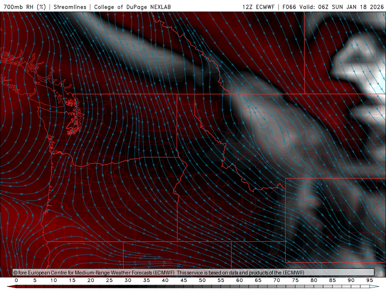Click the ECMWF copyright notice banner
Screen dimensions: 386x289
[193, 273]
